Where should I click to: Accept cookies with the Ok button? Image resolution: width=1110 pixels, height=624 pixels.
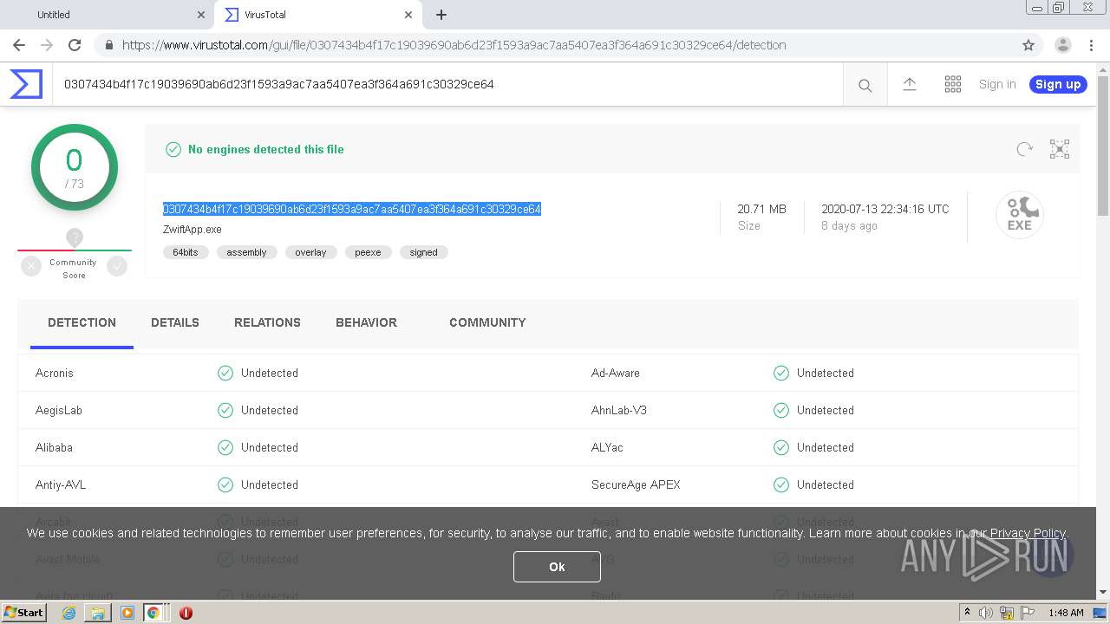pyautogui.click(x=557, y=567)
